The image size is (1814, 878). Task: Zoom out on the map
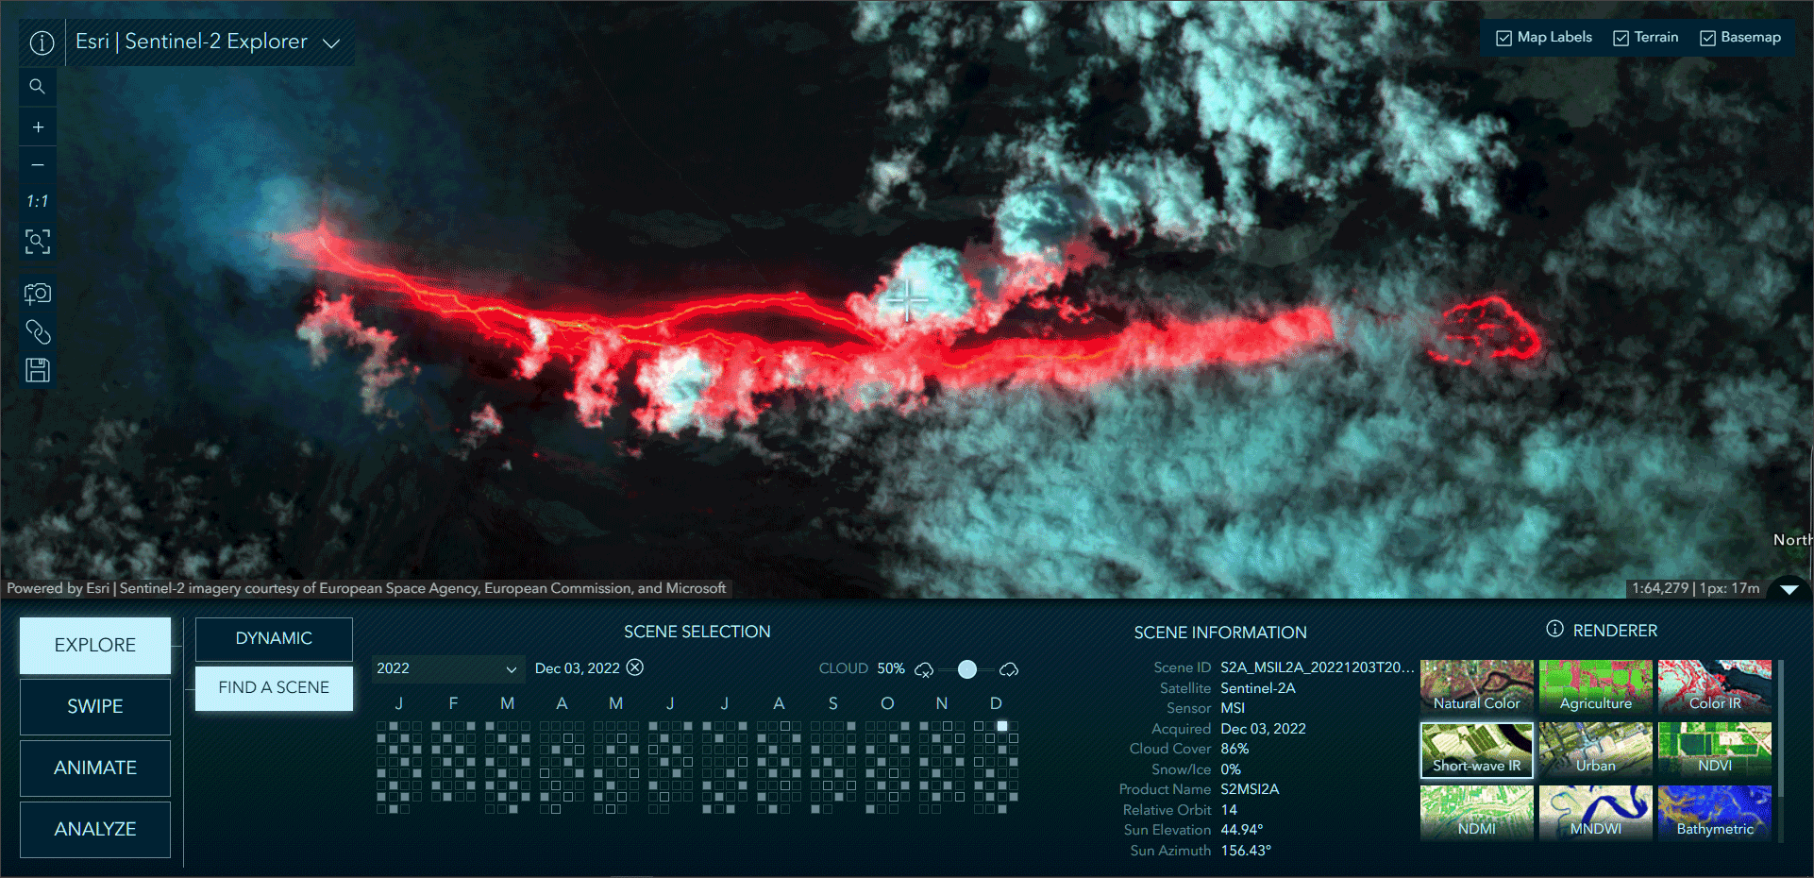pos(38,164)
